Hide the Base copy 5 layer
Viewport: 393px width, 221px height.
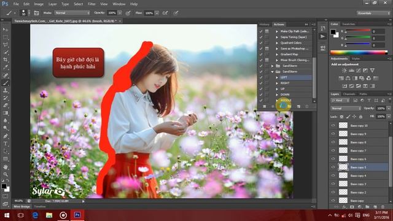[x=333, y=167]
